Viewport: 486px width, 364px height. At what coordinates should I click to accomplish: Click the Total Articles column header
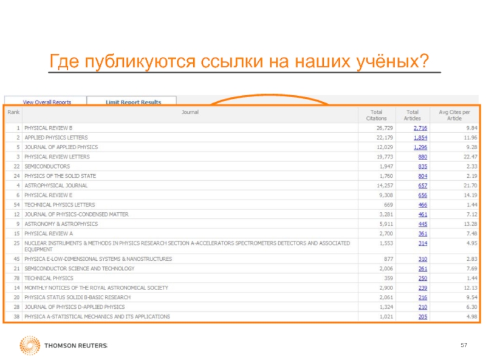412,115
